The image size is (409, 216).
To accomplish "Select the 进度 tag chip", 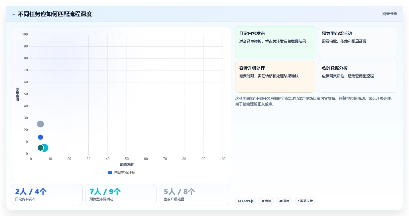I will [284, 201].
